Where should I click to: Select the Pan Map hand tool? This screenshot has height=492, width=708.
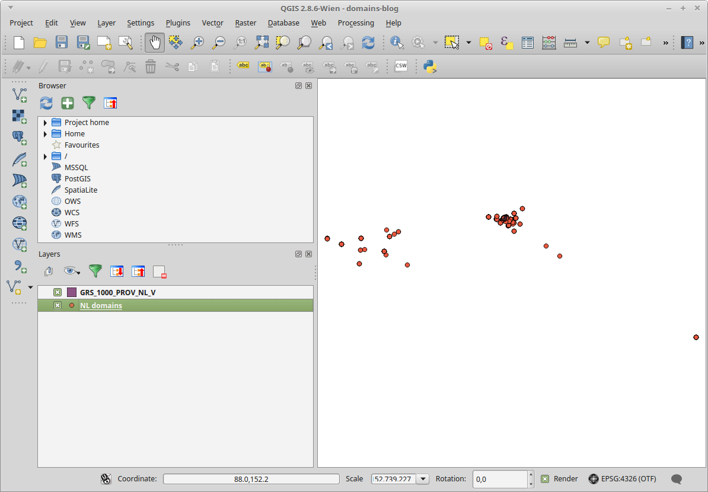tap(155, 43)
